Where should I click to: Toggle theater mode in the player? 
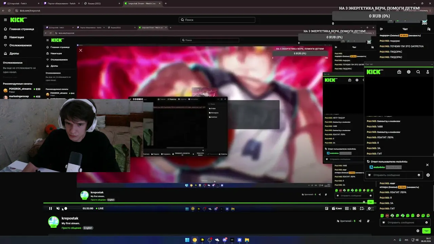(354, 208)
